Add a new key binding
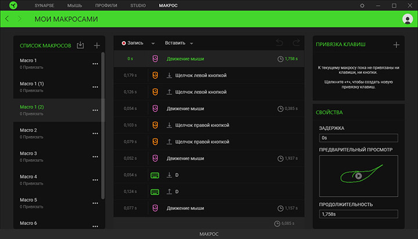 [396, 45]
